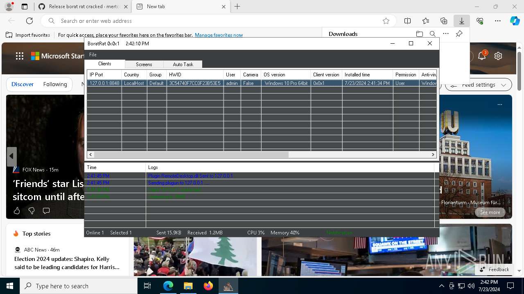Go to previous news carousel slide

[x=11, y=156]
